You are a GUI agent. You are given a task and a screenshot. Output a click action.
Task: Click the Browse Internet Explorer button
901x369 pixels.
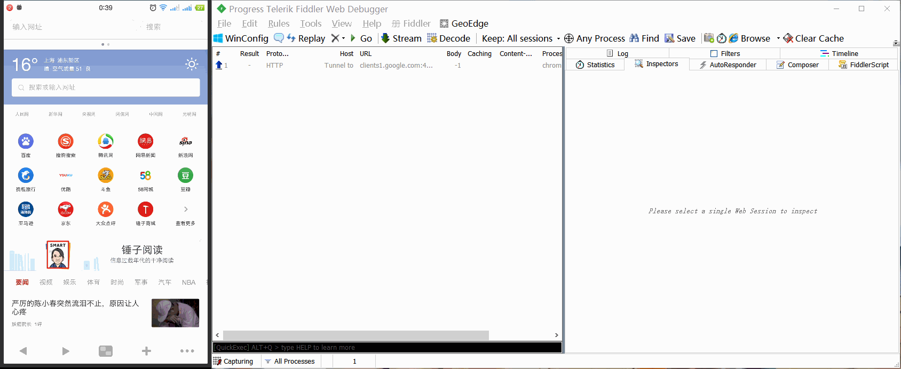[749, 38]
